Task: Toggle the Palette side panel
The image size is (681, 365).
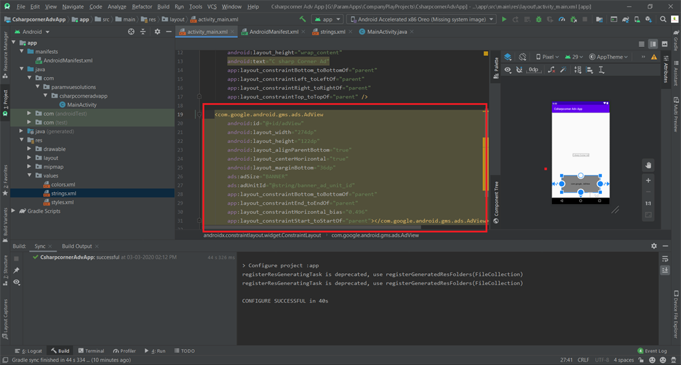Action: 496,68
